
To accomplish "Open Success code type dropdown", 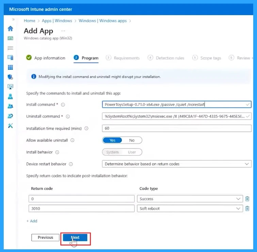I will click(190, 199).
